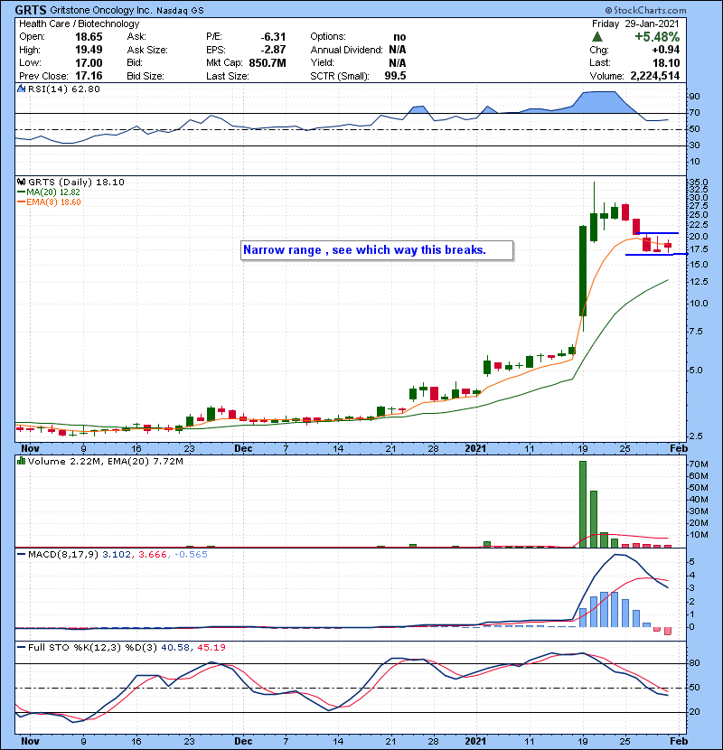Click the 90 label on RSI axis

click(x=694, y=97)
